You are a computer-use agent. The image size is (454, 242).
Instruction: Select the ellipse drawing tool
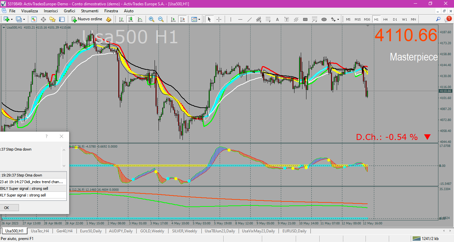coord(324,19)
